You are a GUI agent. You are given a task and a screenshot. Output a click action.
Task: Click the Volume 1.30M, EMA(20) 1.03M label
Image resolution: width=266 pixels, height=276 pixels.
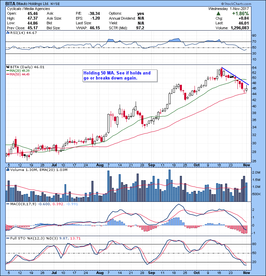point(39,170)
